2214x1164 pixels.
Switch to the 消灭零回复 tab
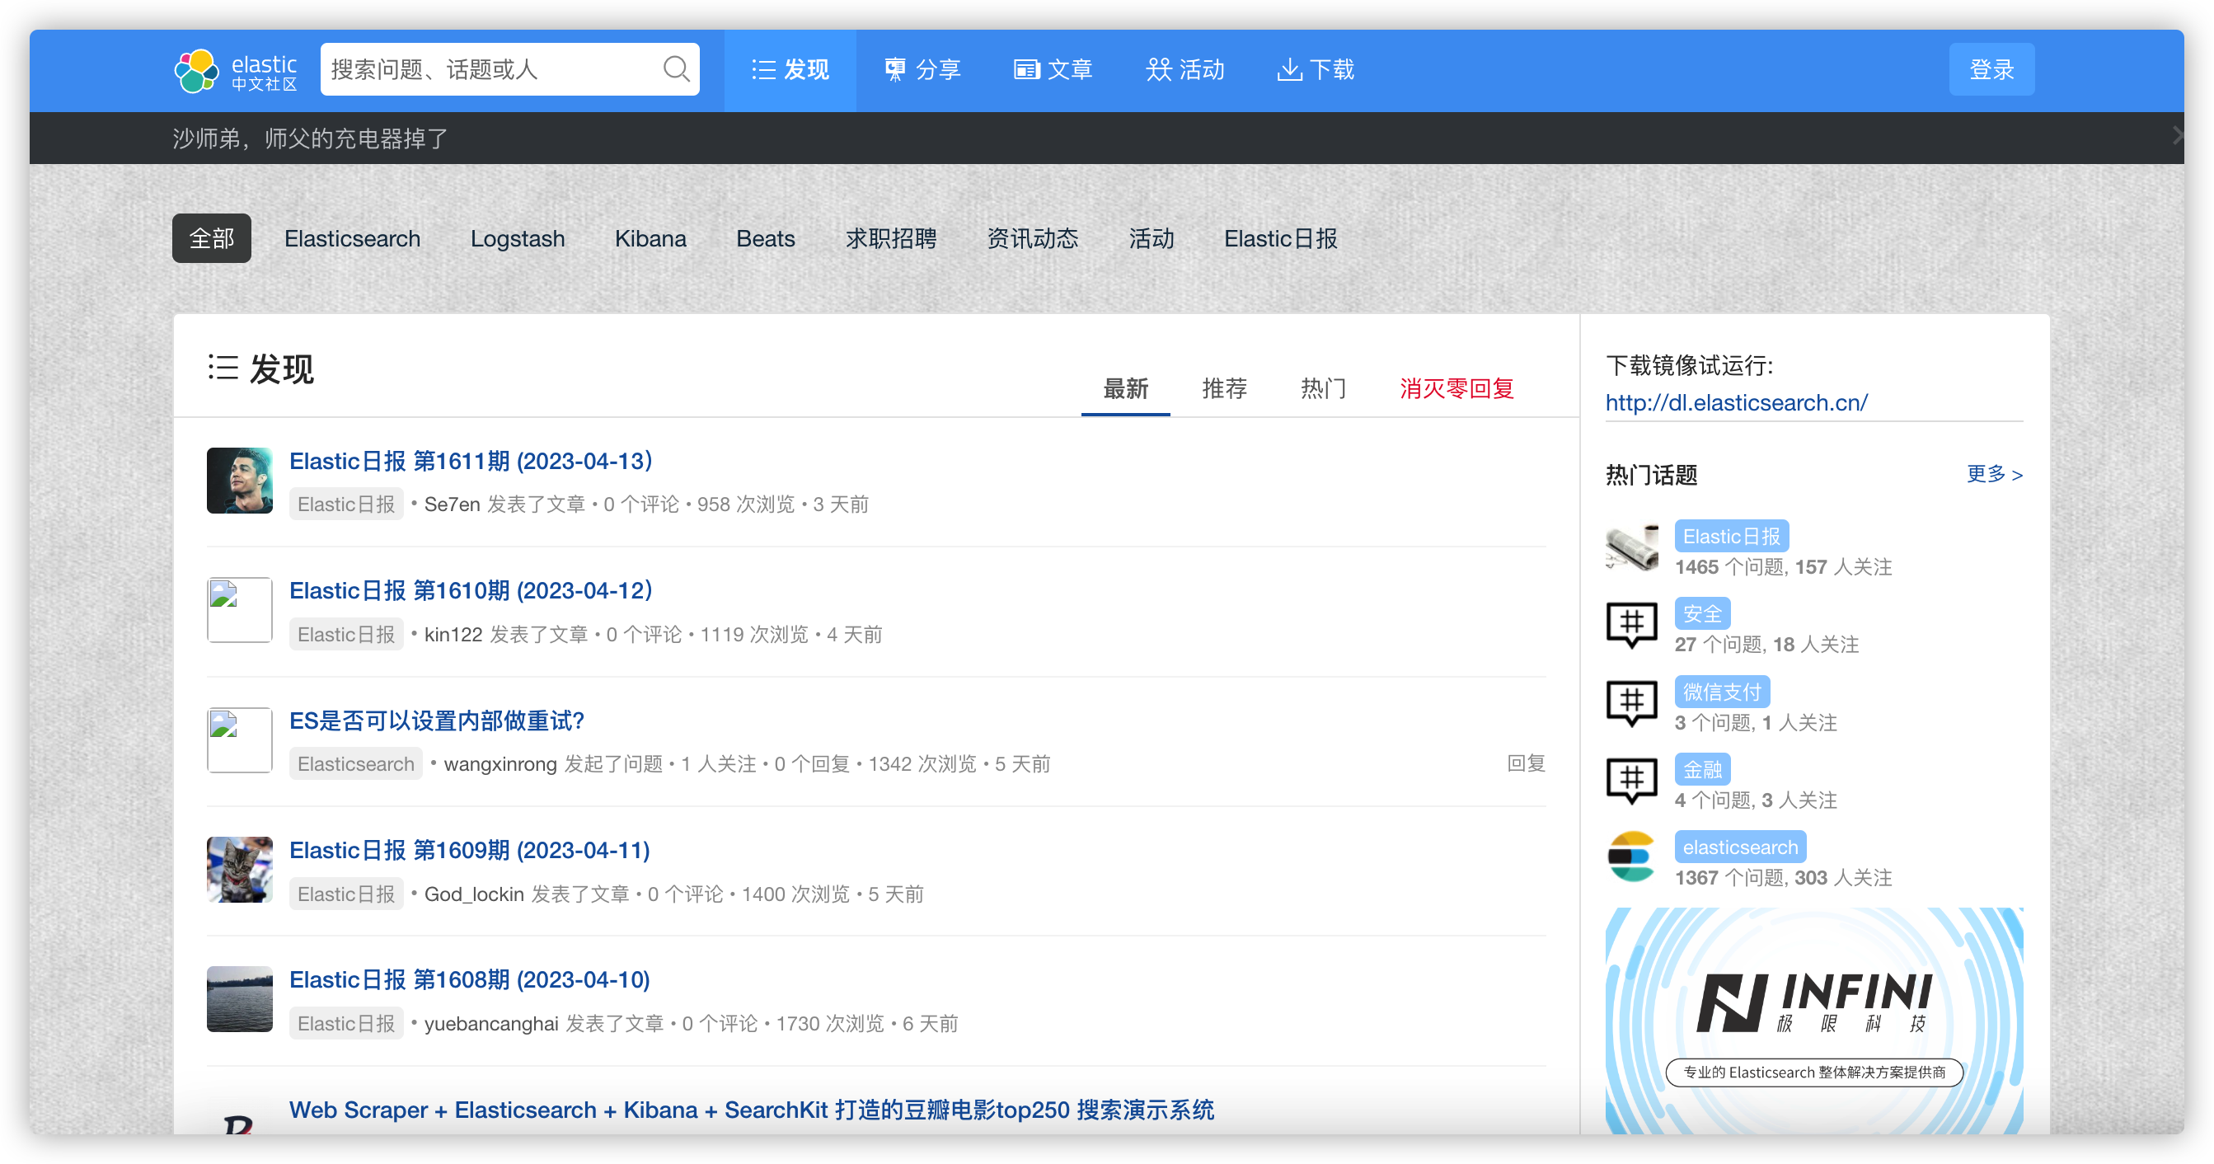coord(1456,388)
